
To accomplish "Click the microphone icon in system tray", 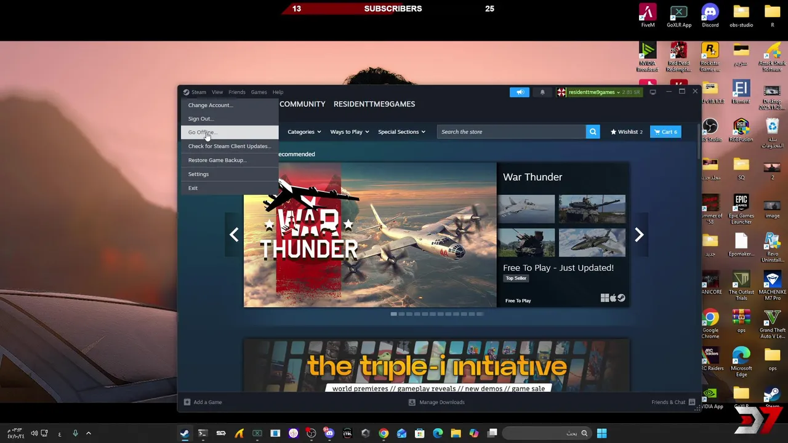I will pyautogui.click(x=75, y=433).
